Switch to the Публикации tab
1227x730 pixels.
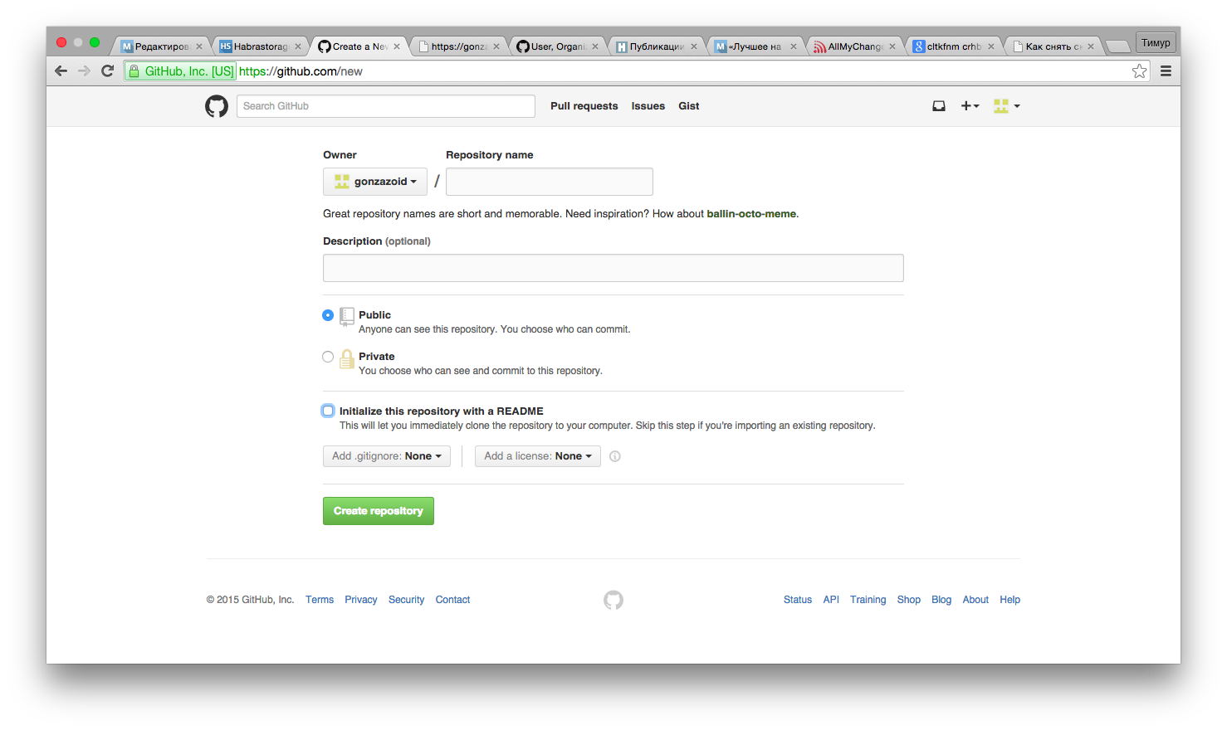coord(656,46)
